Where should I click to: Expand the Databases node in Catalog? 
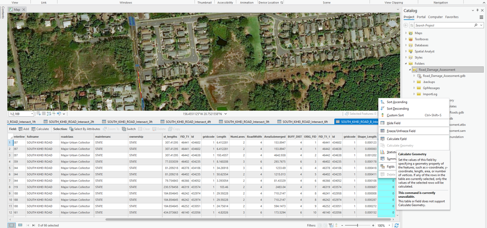(406, 45)
